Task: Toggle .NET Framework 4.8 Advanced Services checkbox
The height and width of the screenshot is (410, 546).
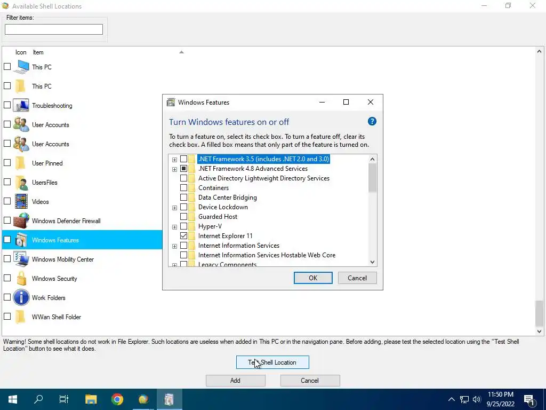Action: (x=183, y=168)
